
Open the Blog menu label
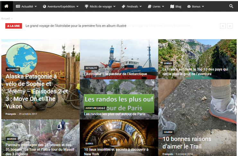point(178,6)
